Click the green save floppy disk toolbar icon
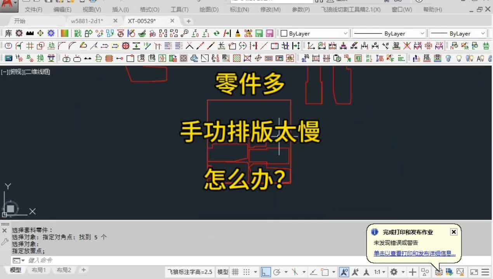 point(259,33)
